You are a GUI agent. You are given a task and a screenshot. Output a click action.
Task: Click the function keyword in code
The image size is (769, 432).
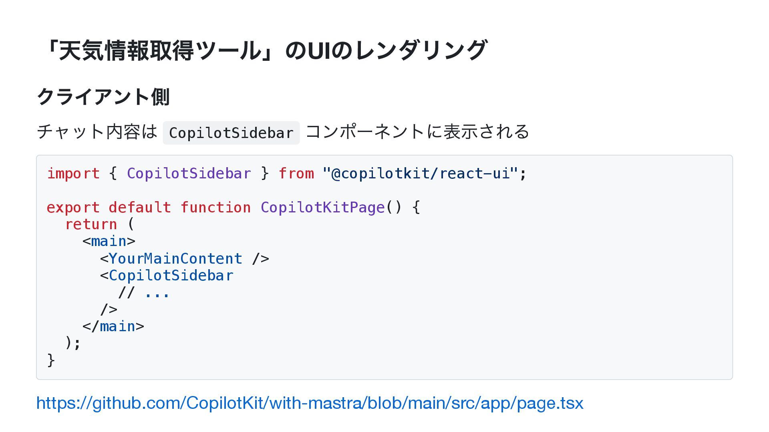point(215,208)
